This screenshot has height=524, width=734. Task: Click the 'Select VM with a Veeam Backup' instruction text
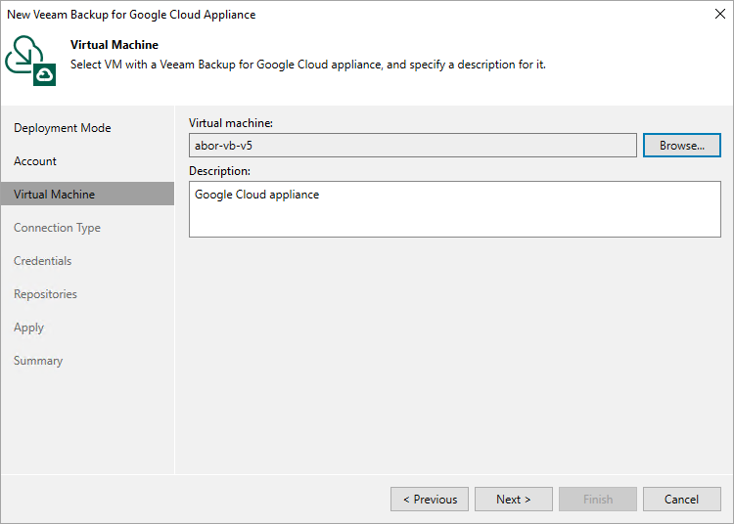point(308,65)
